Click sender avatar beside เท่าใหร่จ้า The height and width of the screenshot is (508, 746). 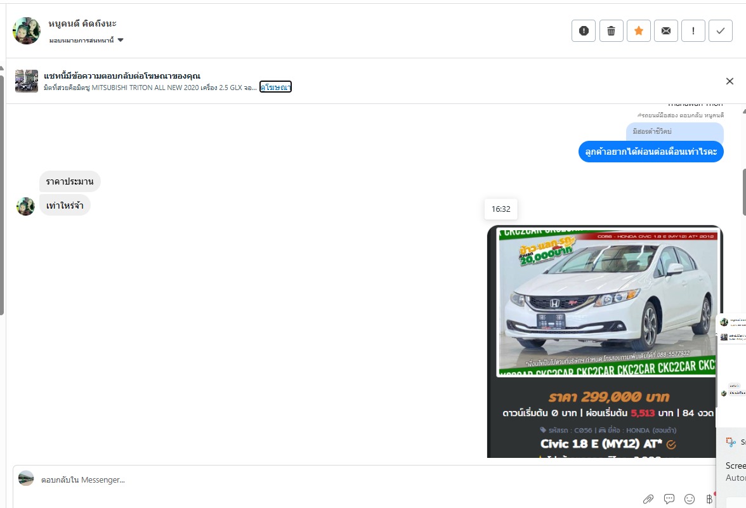pos(25,207)
